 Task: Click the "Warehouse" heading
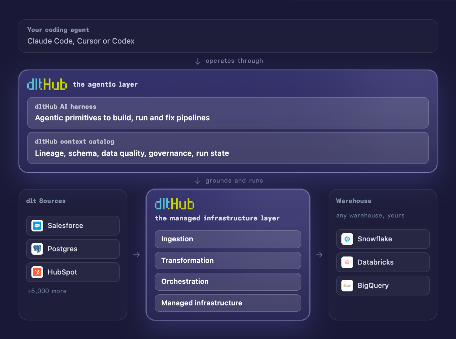coord(354,201)
